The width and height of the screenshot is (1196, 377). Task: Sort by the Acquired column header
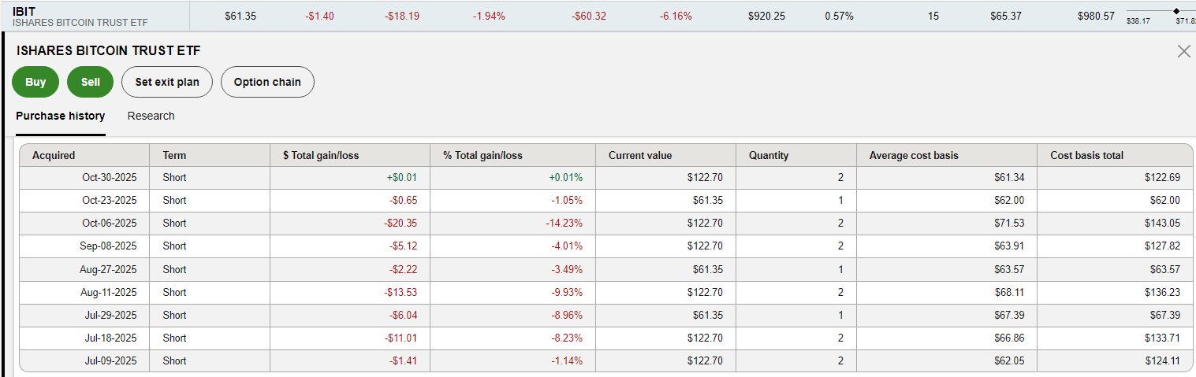tap(54, 155)
